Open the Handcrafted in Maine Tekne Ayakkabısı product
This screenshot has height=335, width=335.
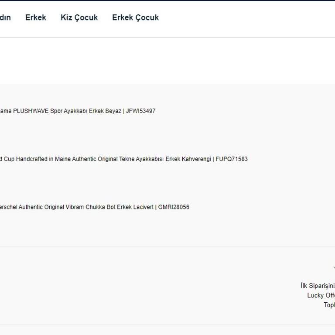tap(87, 159)
